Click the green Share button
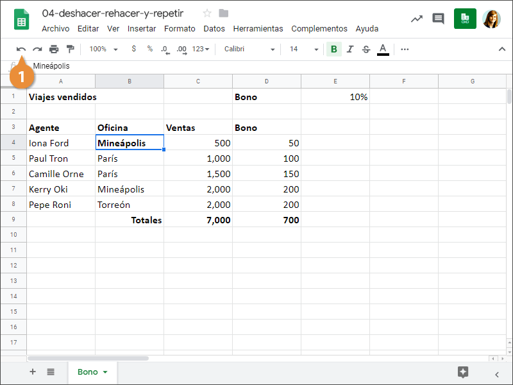Image resolution: width=513 pixels, height=385 pixels. tap(465, 19)
